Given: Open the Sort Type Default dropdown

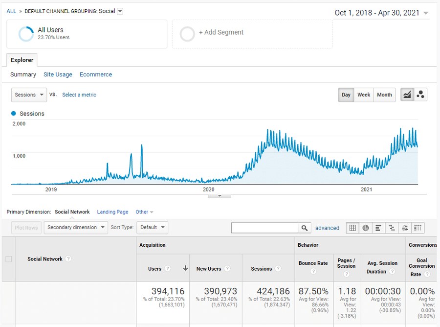Looking at the screenshot, I should pyautogui.click(x=153, y=227).
